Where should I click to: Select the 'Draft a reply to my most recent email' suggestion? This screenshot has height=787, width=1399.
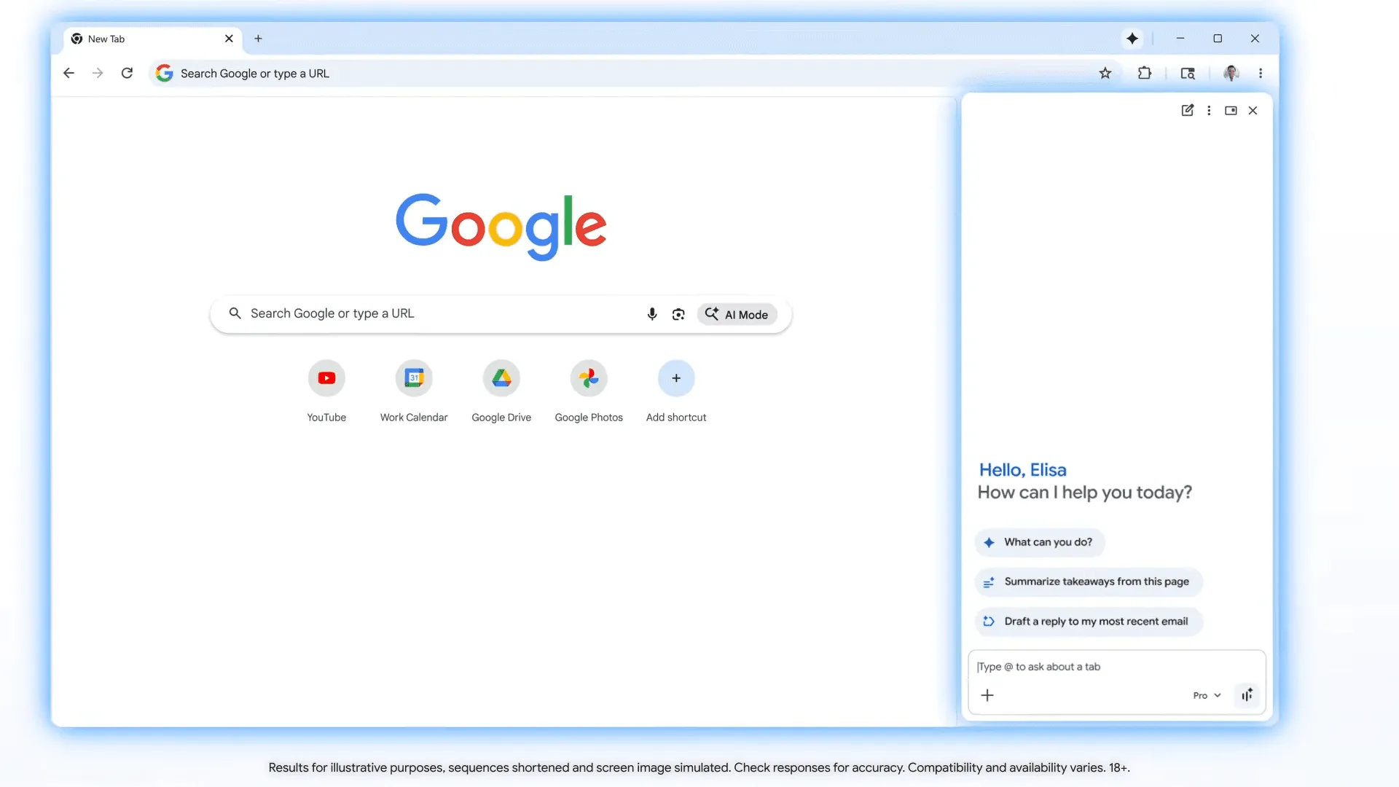point(1087,621)
